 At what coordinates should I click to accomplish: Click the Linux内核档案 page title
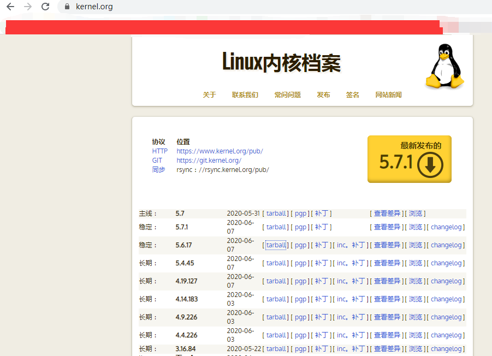pos(281,62)
